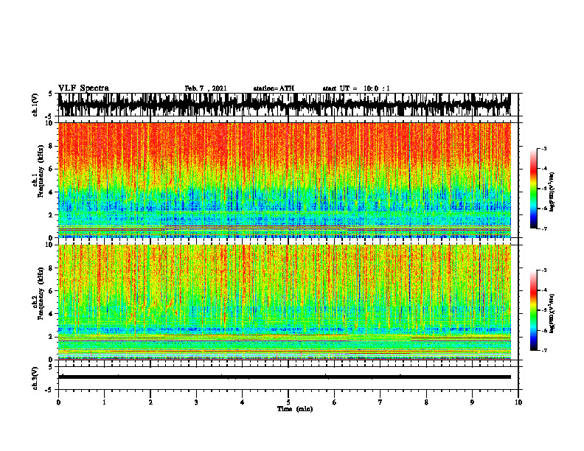This screenshot has width=584, height=451.
Task: Click the ch.1 spectrogram color bar
Action: tap(534, 189)
